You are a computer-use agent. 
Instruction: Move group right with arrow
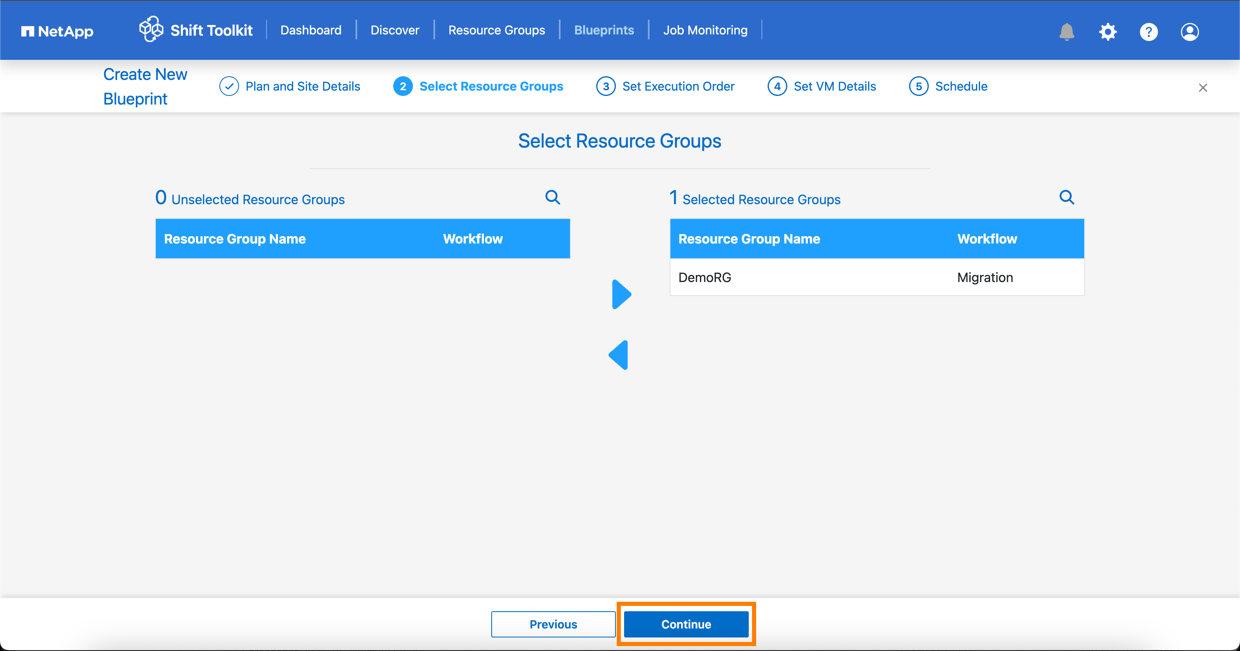click(x=622, y=294)
